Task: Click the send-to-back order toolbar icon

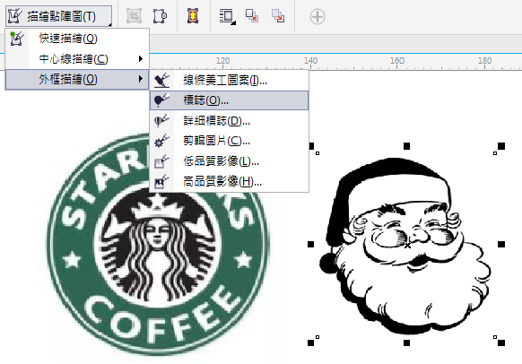Action: 278,15
